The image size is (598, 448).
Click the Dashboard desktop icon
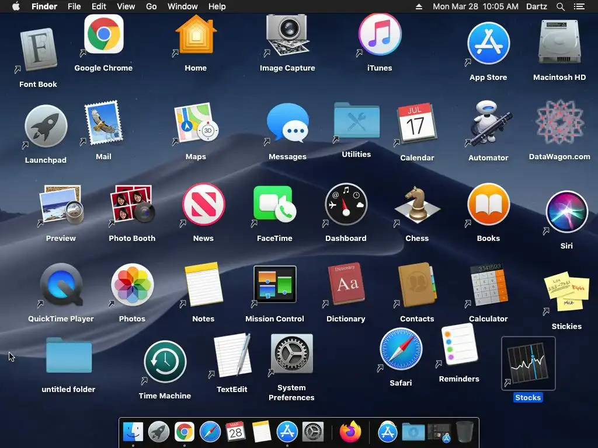coord(346,205)
